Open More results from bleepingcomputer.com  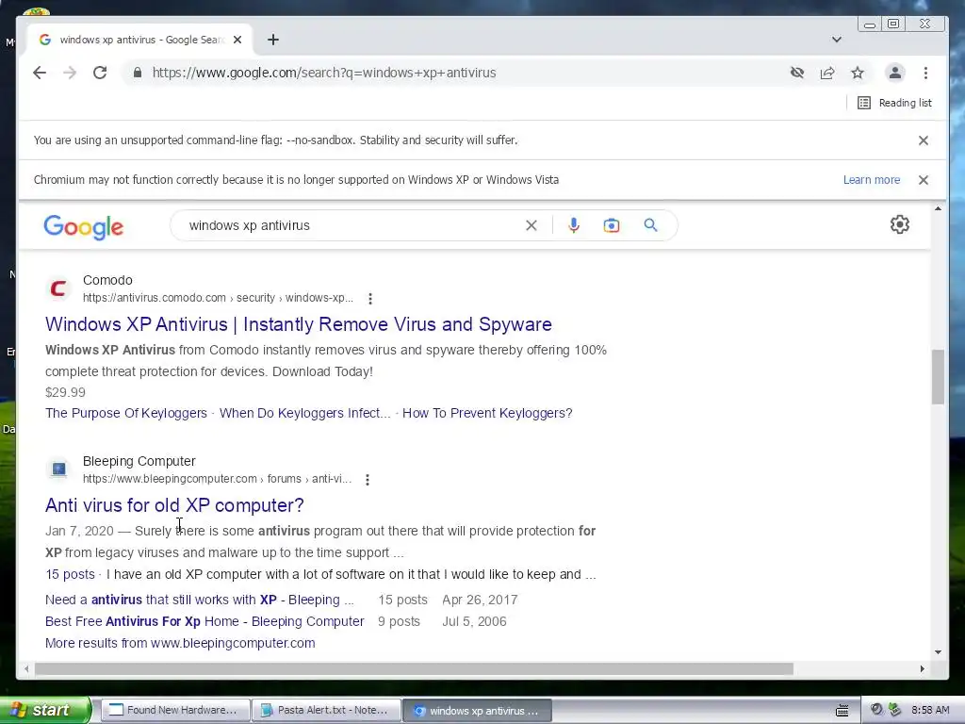click(x=180, y=643)
